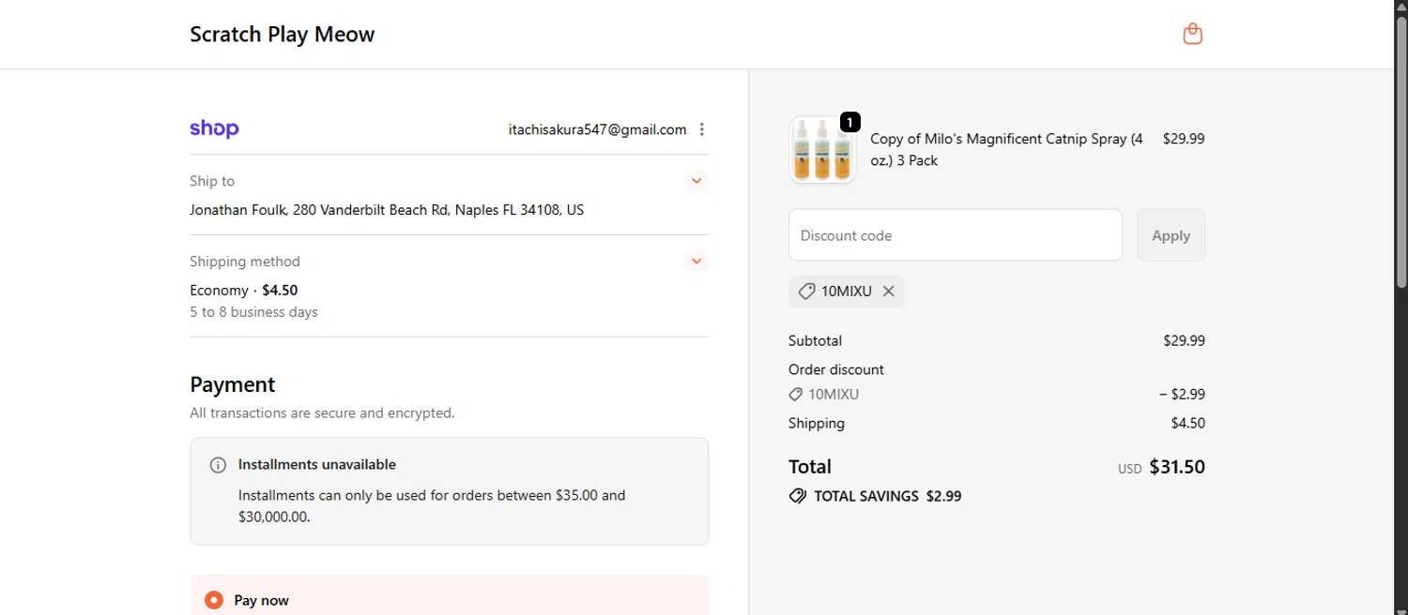This screenshot has height=615, width=1408.
Task: Click the order discount 10MIXU tag icon
Action: pyautogui.click(x=796, y=395)
